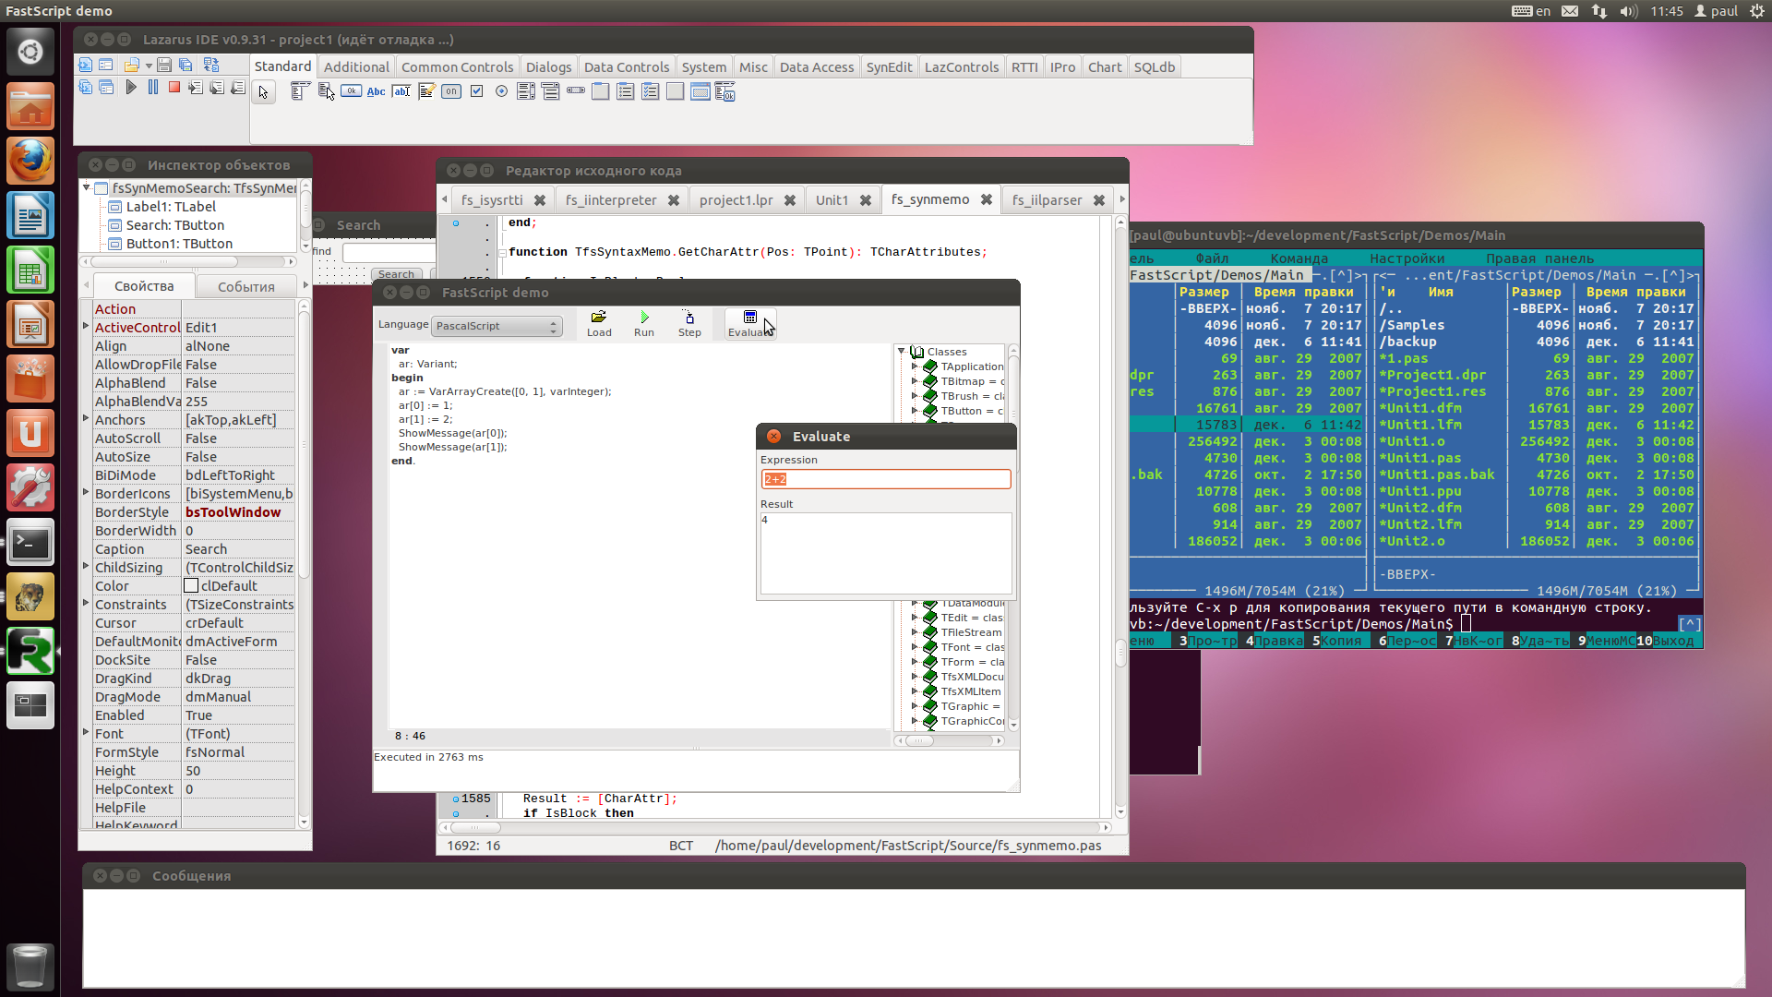Select Label1: TLabel in component tree
This screenshot has width=1772, height=997.
(x=171, y=207)
